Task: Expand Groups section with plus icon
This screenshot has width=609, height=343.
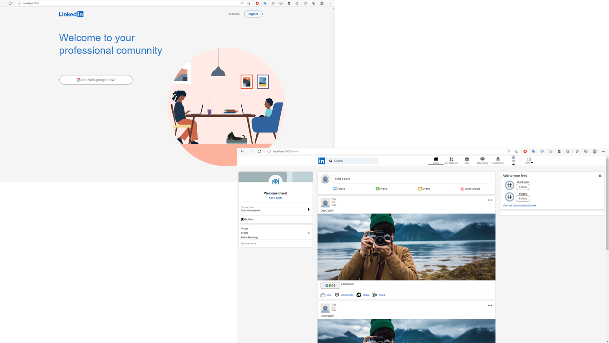Action: tap(309, 233)
